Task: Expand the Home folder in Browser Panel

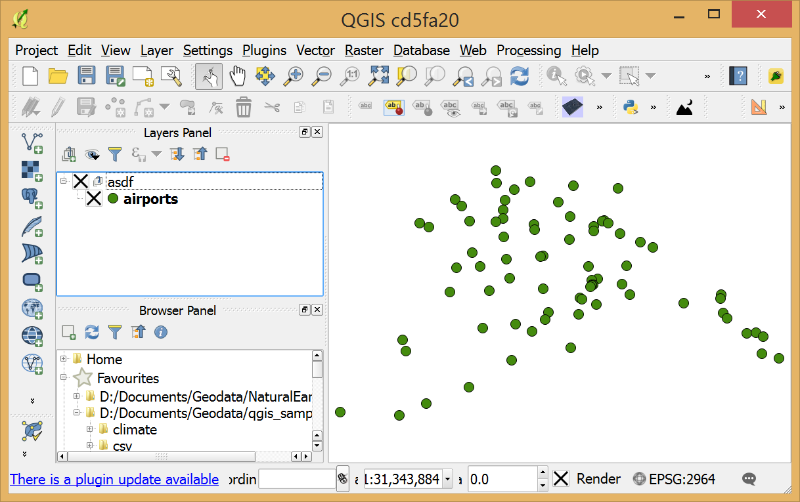Action: [64, 359]
